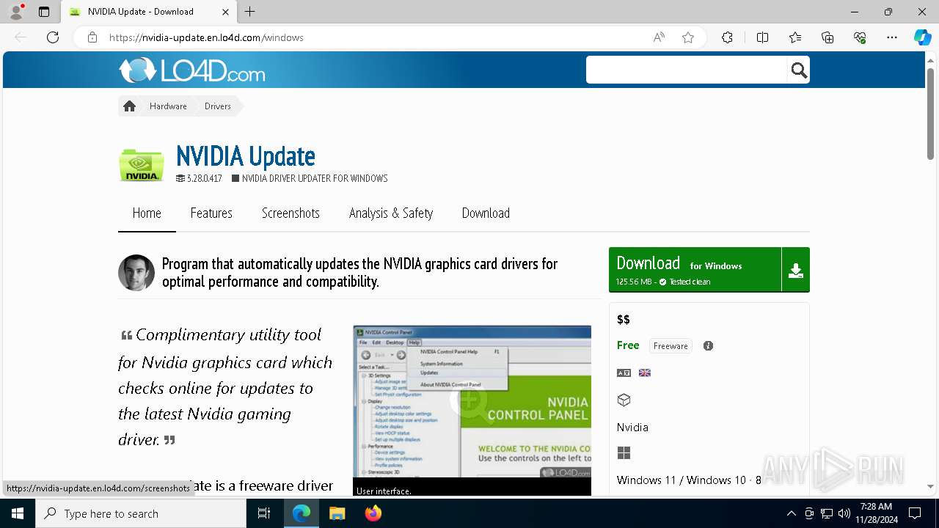Open Read aloud in address bar
Viewport: 939px width, 528px height.
tap(659, 37)
